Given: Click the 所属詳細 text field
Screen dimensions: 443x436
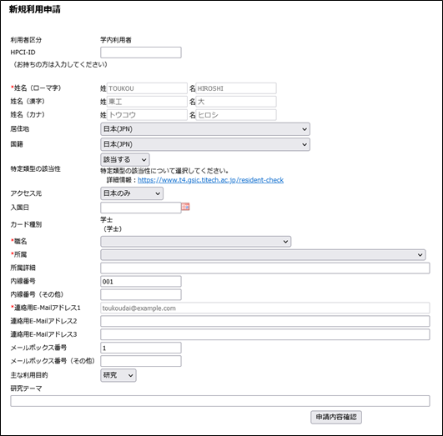Looking at the screenshot, I should pyautogui.click(x=265, y=268).
